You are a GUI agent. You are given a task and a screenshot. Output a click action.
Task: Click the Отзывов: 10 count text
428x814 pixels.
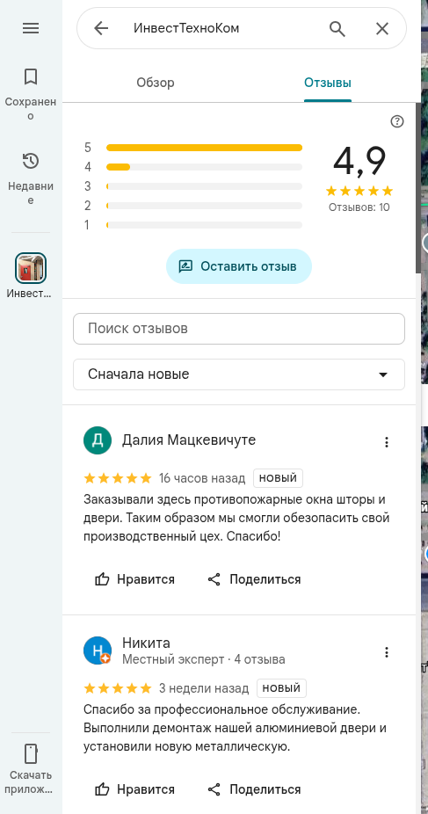(x=359, y=207)
